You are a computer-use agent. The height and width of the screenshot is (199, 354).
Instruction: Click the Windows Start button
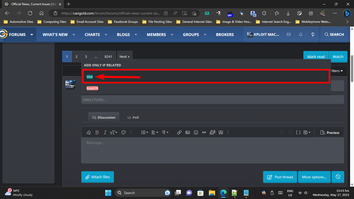(108, 193)
